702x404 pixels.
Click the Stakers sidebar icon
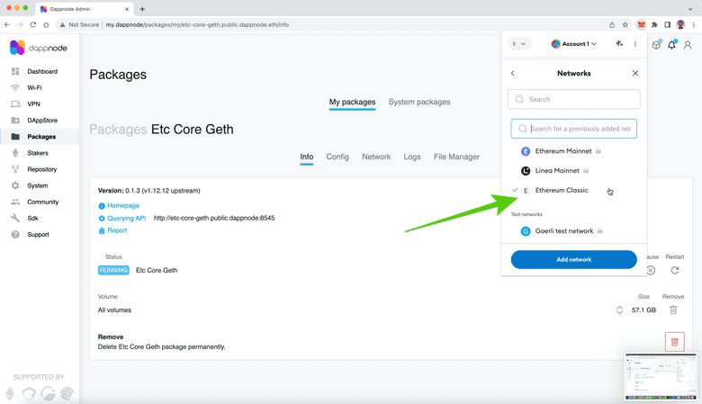tap(15, 153)
